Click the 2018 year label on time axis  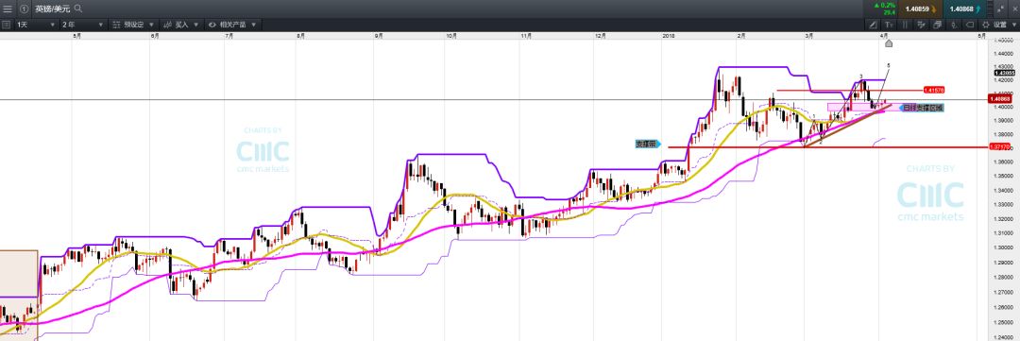(668, 36)
